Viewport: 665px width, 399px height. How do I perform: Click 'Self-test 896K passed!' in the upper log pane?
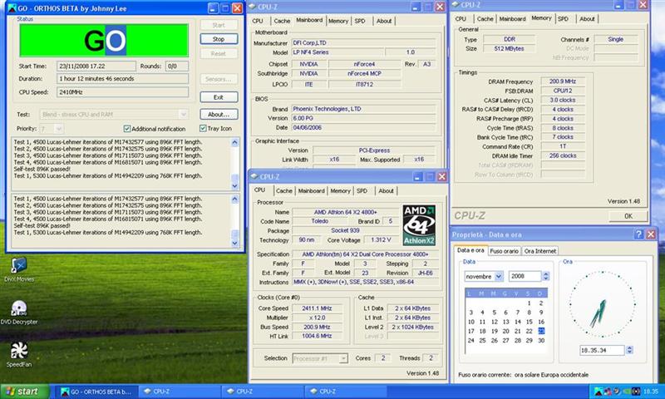tap(42, 169)
